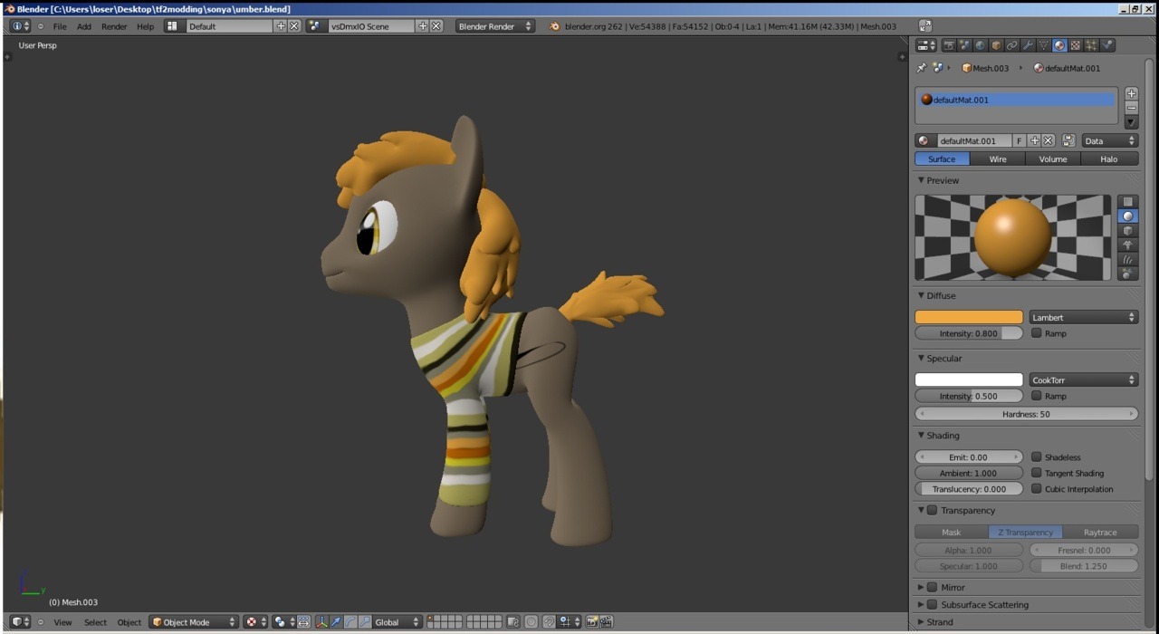
Task: Open the File menu
Action: 60,26
